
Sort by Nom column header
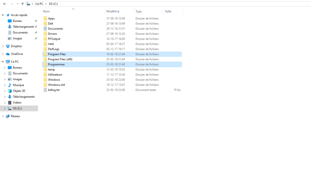pos(46,11)
